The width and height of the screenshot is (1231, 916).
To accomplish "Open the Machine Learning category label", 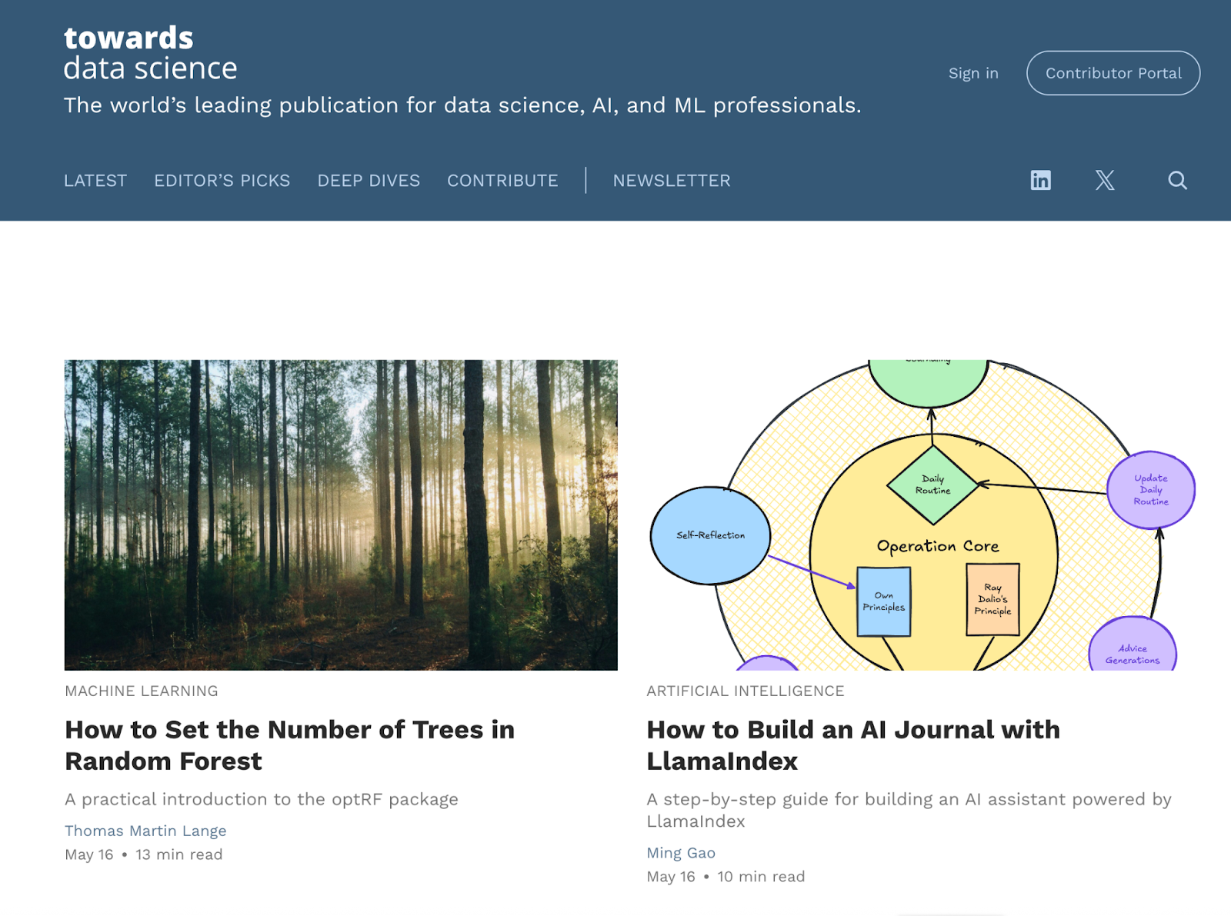I will [x=142, y=691].
